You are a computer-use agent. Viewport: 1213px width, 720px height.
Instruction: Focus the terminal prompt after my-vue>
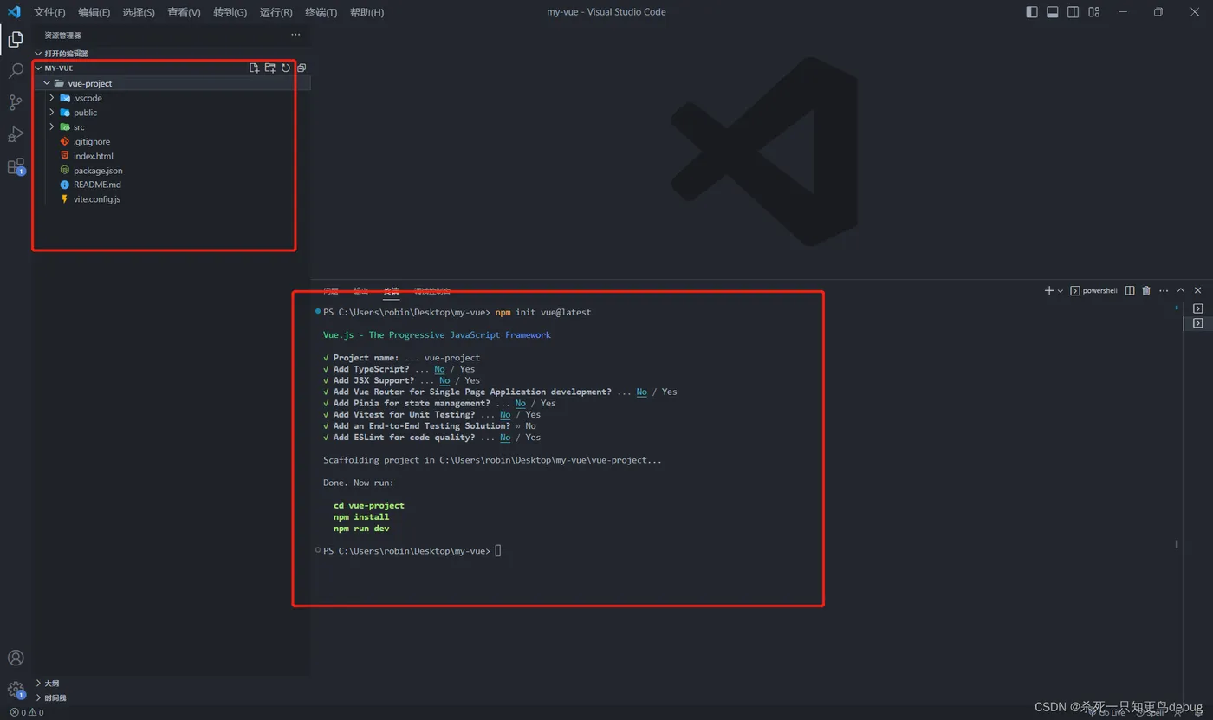tap(498, 551)
